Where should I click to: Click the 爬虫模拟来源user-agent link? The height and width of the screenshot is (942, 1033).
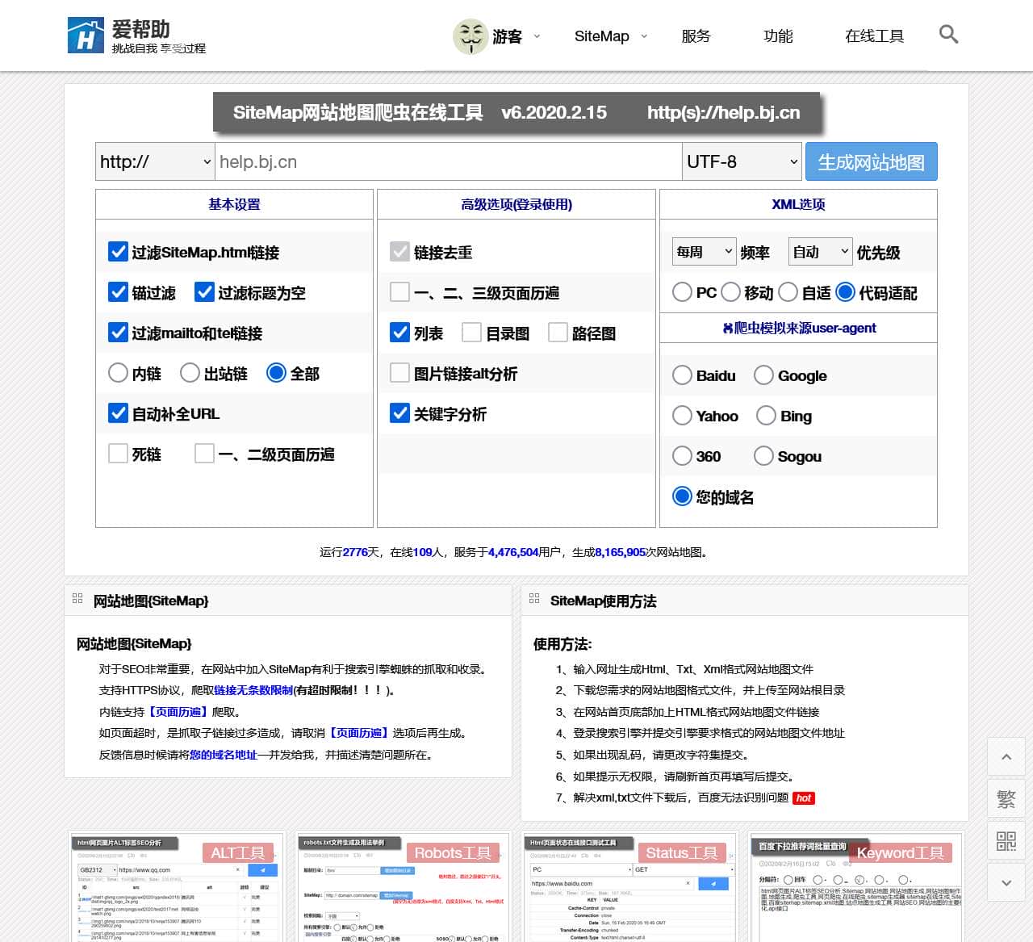click(799, 328)
